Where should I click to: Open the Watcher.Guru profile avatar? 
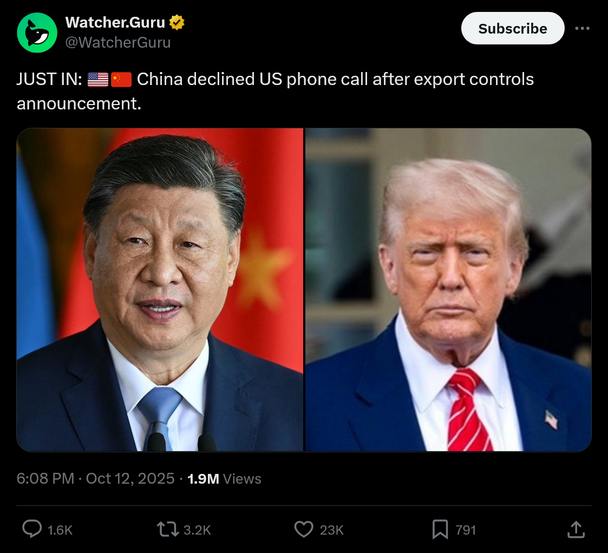tap(37, 32)
